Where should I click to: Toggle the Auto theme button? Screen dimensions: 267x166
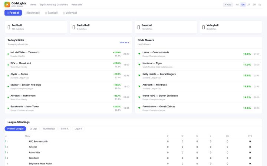[x=228, y=4]
